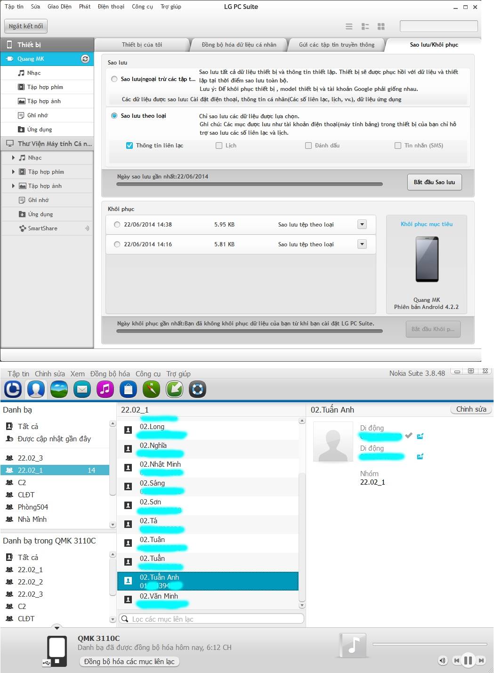494x673 pixels.
Task: Click the QMK 3110C phone icon
Action: click(x=57, y=651)
